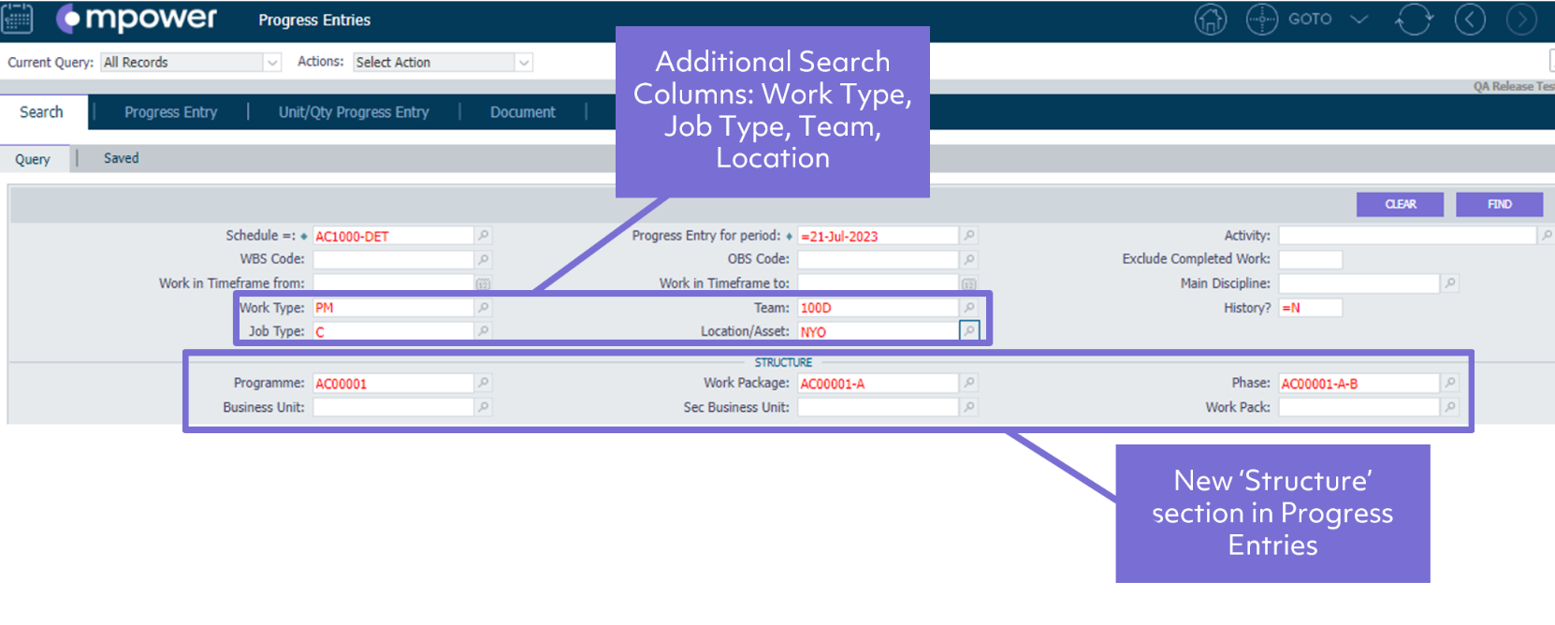Image resolution: width=1555 pixels, height=625 pixels.
Task: Click the Exclude Completed Work field
Action: [1310, 259]
